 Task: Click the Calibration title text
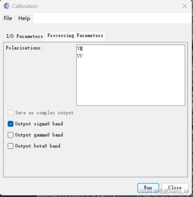click(25, 6)
